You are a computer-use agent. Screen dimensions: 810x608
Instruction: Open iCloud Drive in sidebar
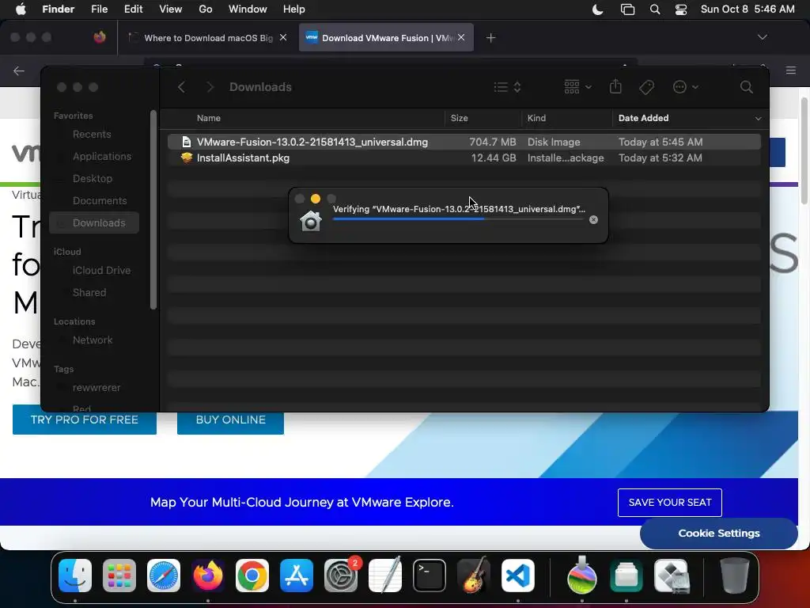(101, 271)
